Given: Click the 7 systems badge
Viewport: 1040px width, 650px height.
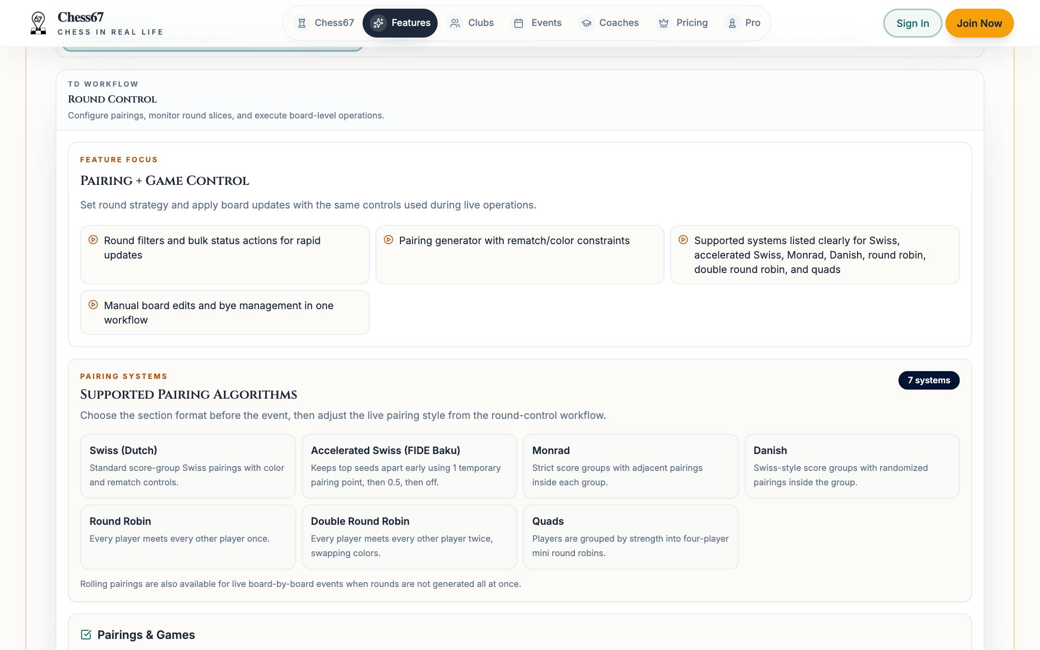Looking at the screenshot, I should 929,380.
